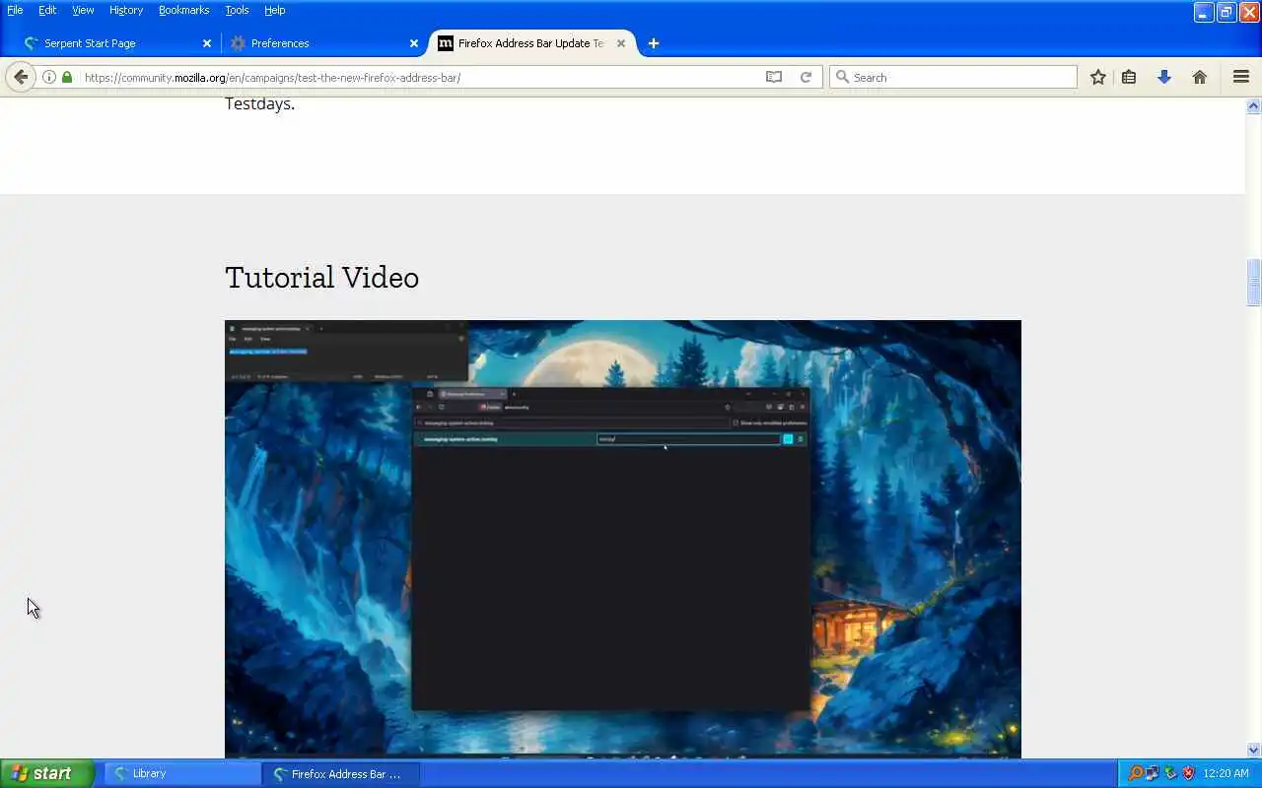Viewport: 1262px width, 788px height.
Task: Close the Firefox Address Bar Update tab
Action: [x=621, y=43]
